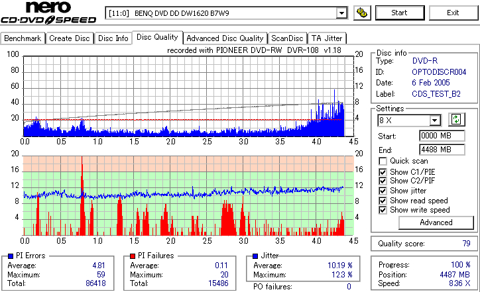Click the Exit button
Screen dimensions: 480x292
453,13
